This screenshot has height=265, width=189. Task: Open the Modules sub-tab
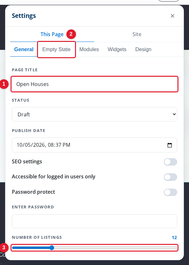(89, 49)
